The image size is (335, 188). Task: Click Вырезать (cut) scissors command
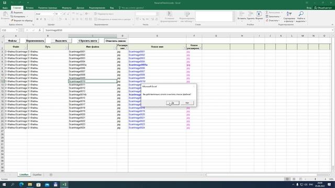(17, 13)
